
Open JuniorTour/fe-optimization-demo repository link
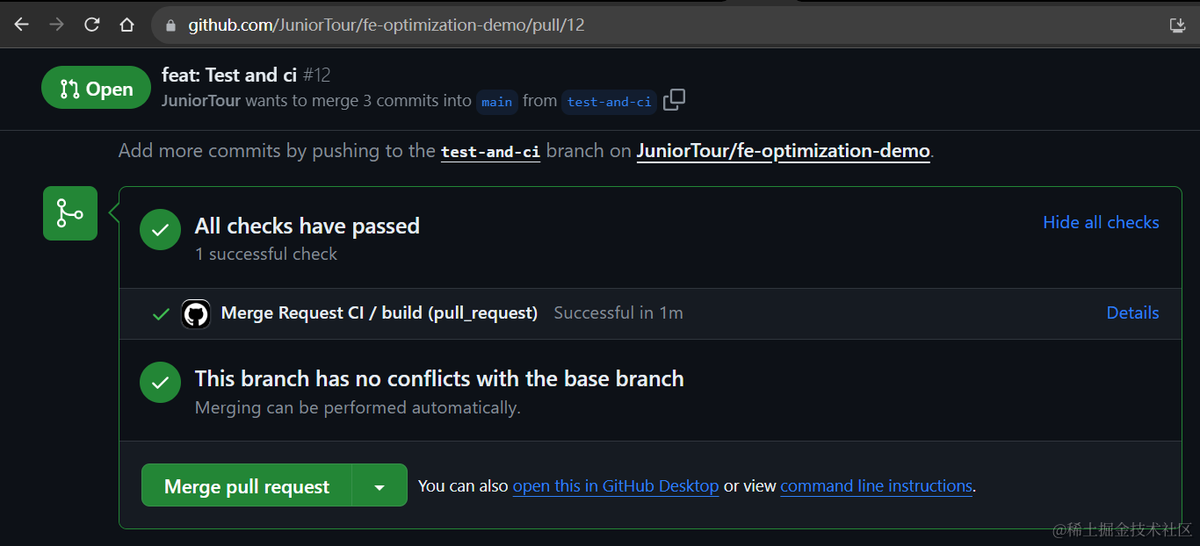coord(783,151)
